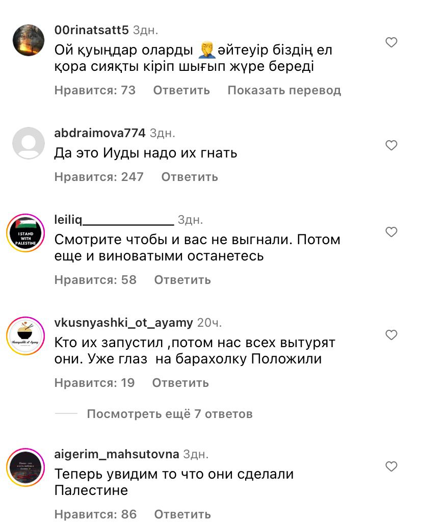Open username link aigerim_mahsutovna

tap(116, 454)
